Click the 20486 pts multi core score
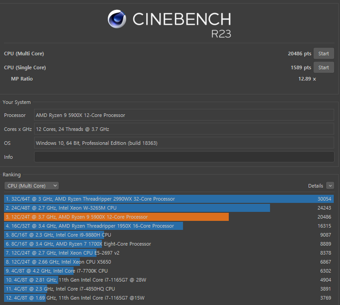 click(x=300, y=54)
